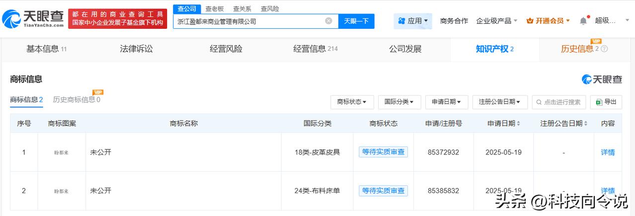Expand the 注册公告日期 filter dropdown
The image size is (635, 216).
pos(499,102)
